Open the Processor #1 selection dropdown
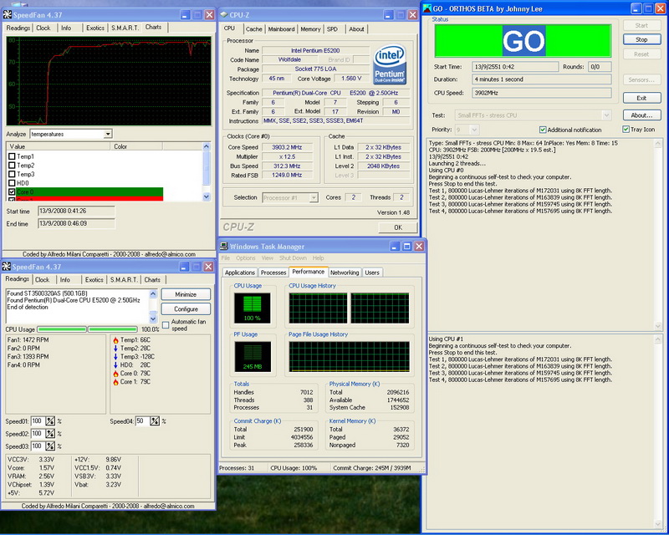Image resolution: width=669 pixels, height=535 pixels. coord(314,197)
